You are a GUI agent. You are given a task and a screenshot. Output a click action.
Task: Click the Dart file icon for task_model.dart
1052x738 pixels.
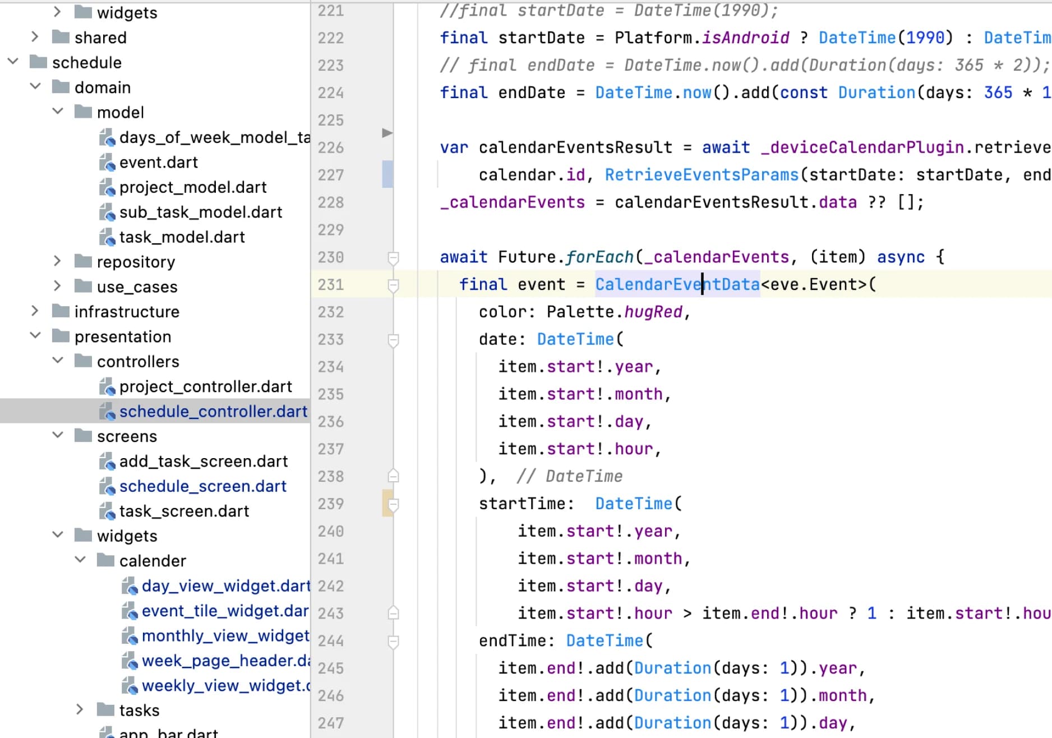pos(107,237)
